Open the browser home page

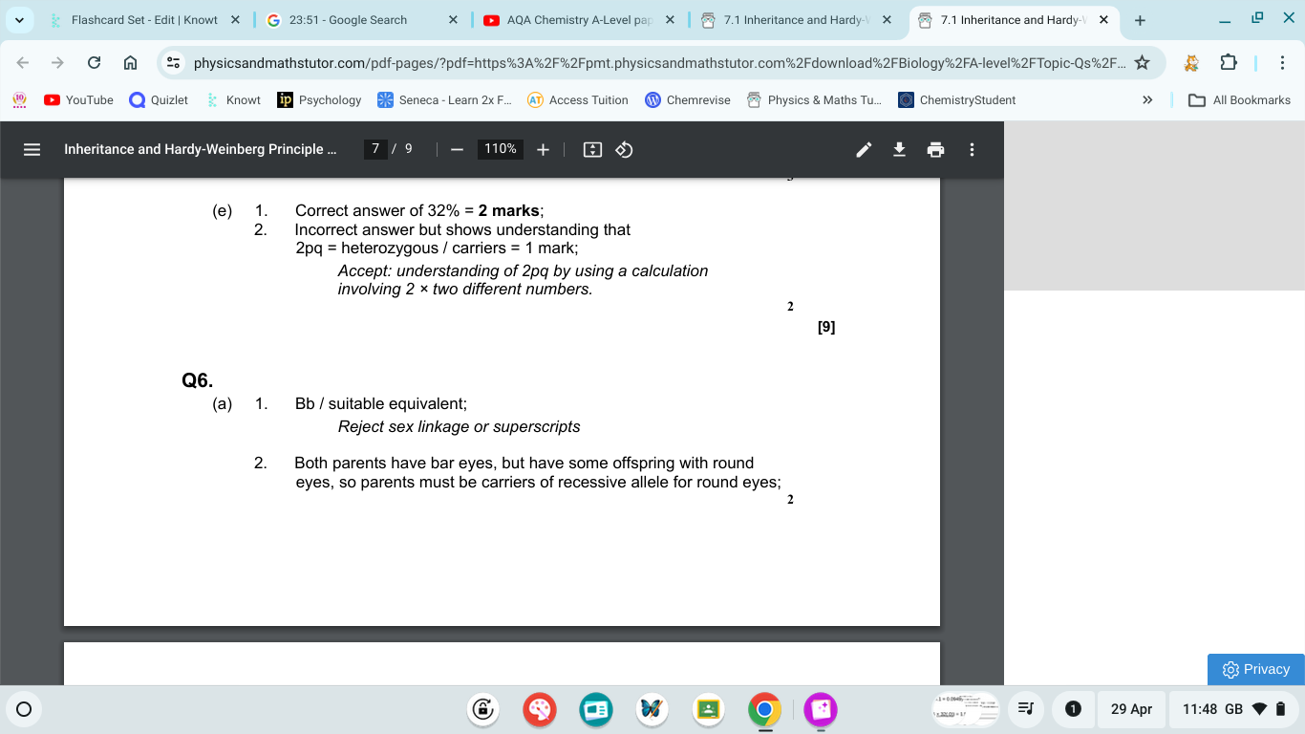[131, 63]
